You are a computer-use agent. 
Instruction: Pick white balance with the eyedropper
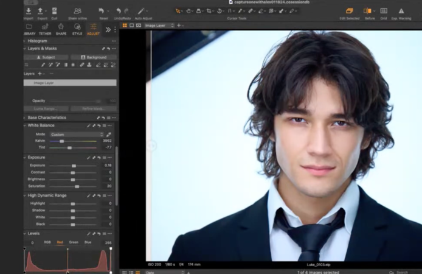[108, 134]
